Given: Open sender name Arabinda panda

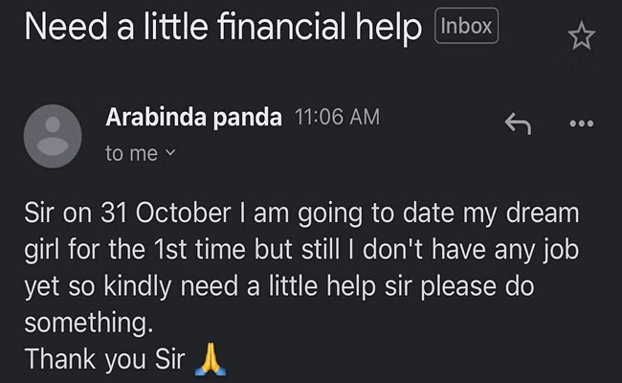Looking at the screenshot, I should pos(193,118).
